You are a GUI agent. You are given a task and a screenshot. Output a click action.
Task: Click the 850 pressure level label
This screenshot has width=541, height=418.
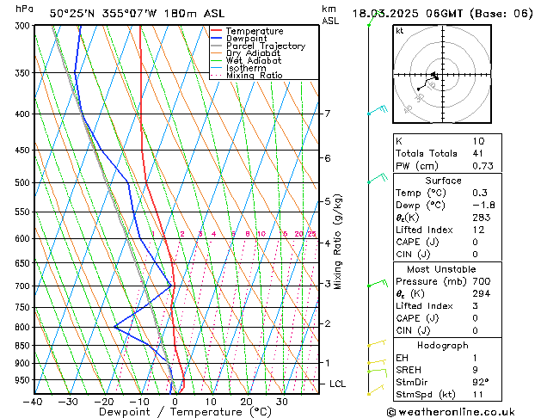24,345
